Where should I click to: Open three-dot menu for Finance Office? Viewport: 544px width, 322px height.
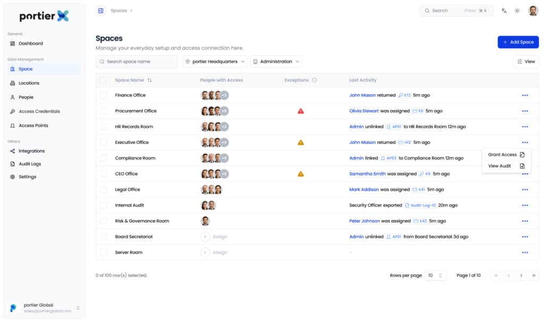pos(525,95)
